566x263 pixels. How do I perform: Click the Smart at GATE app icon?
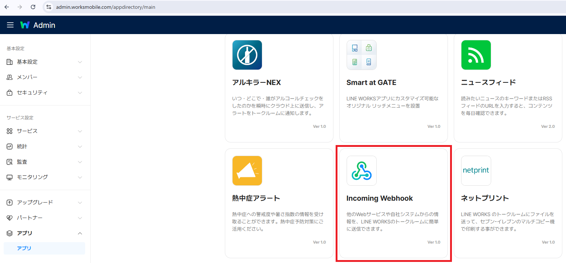pos(362,55)
